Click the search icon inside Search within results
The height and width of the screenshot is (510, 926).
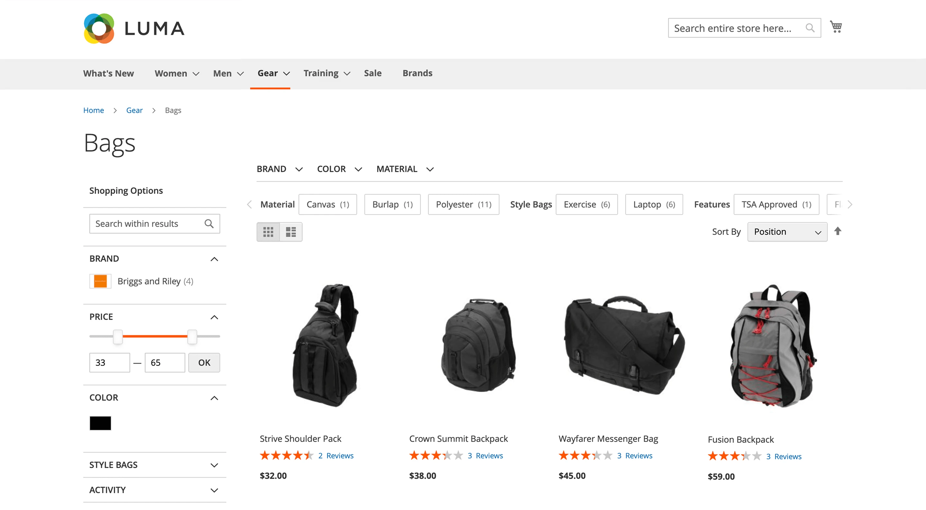(x=209, y=223)
